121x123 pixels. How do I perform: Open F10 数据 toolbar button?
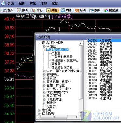(x=95, y=10)
